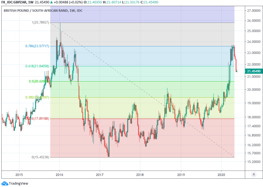
Task: Toggle the auto-scale 'A' button
Action: pyautogui.click(x=253, y=174)
